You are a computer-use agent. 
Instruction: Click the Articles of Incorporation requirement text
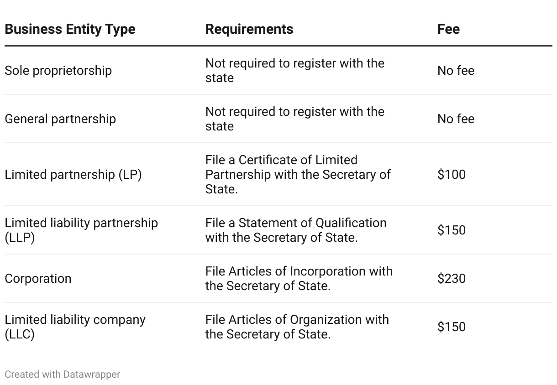click(x=299, y=279)
